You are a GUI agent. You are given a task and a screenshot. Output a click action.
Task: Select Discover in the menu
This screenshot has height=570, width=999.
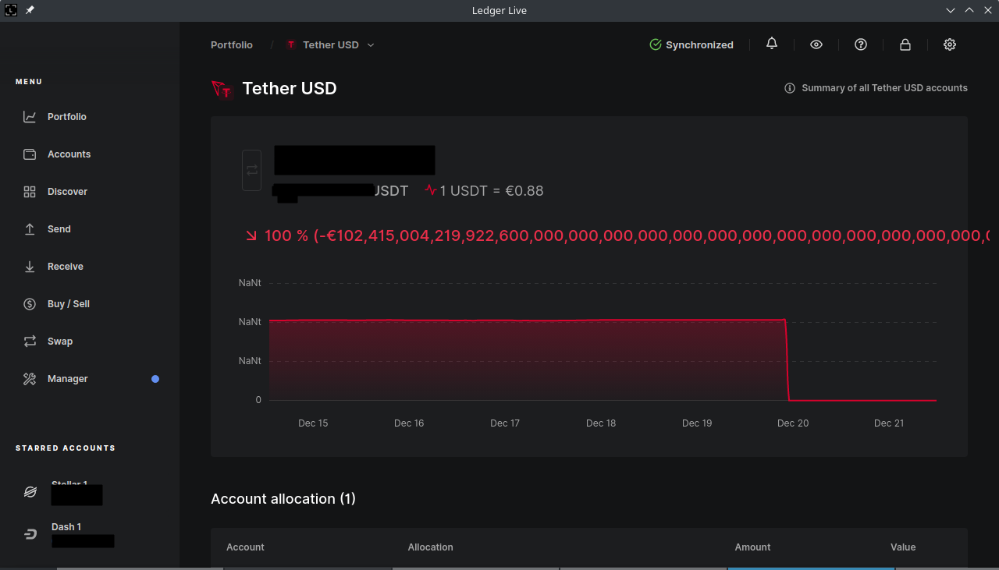coord(68,191)
